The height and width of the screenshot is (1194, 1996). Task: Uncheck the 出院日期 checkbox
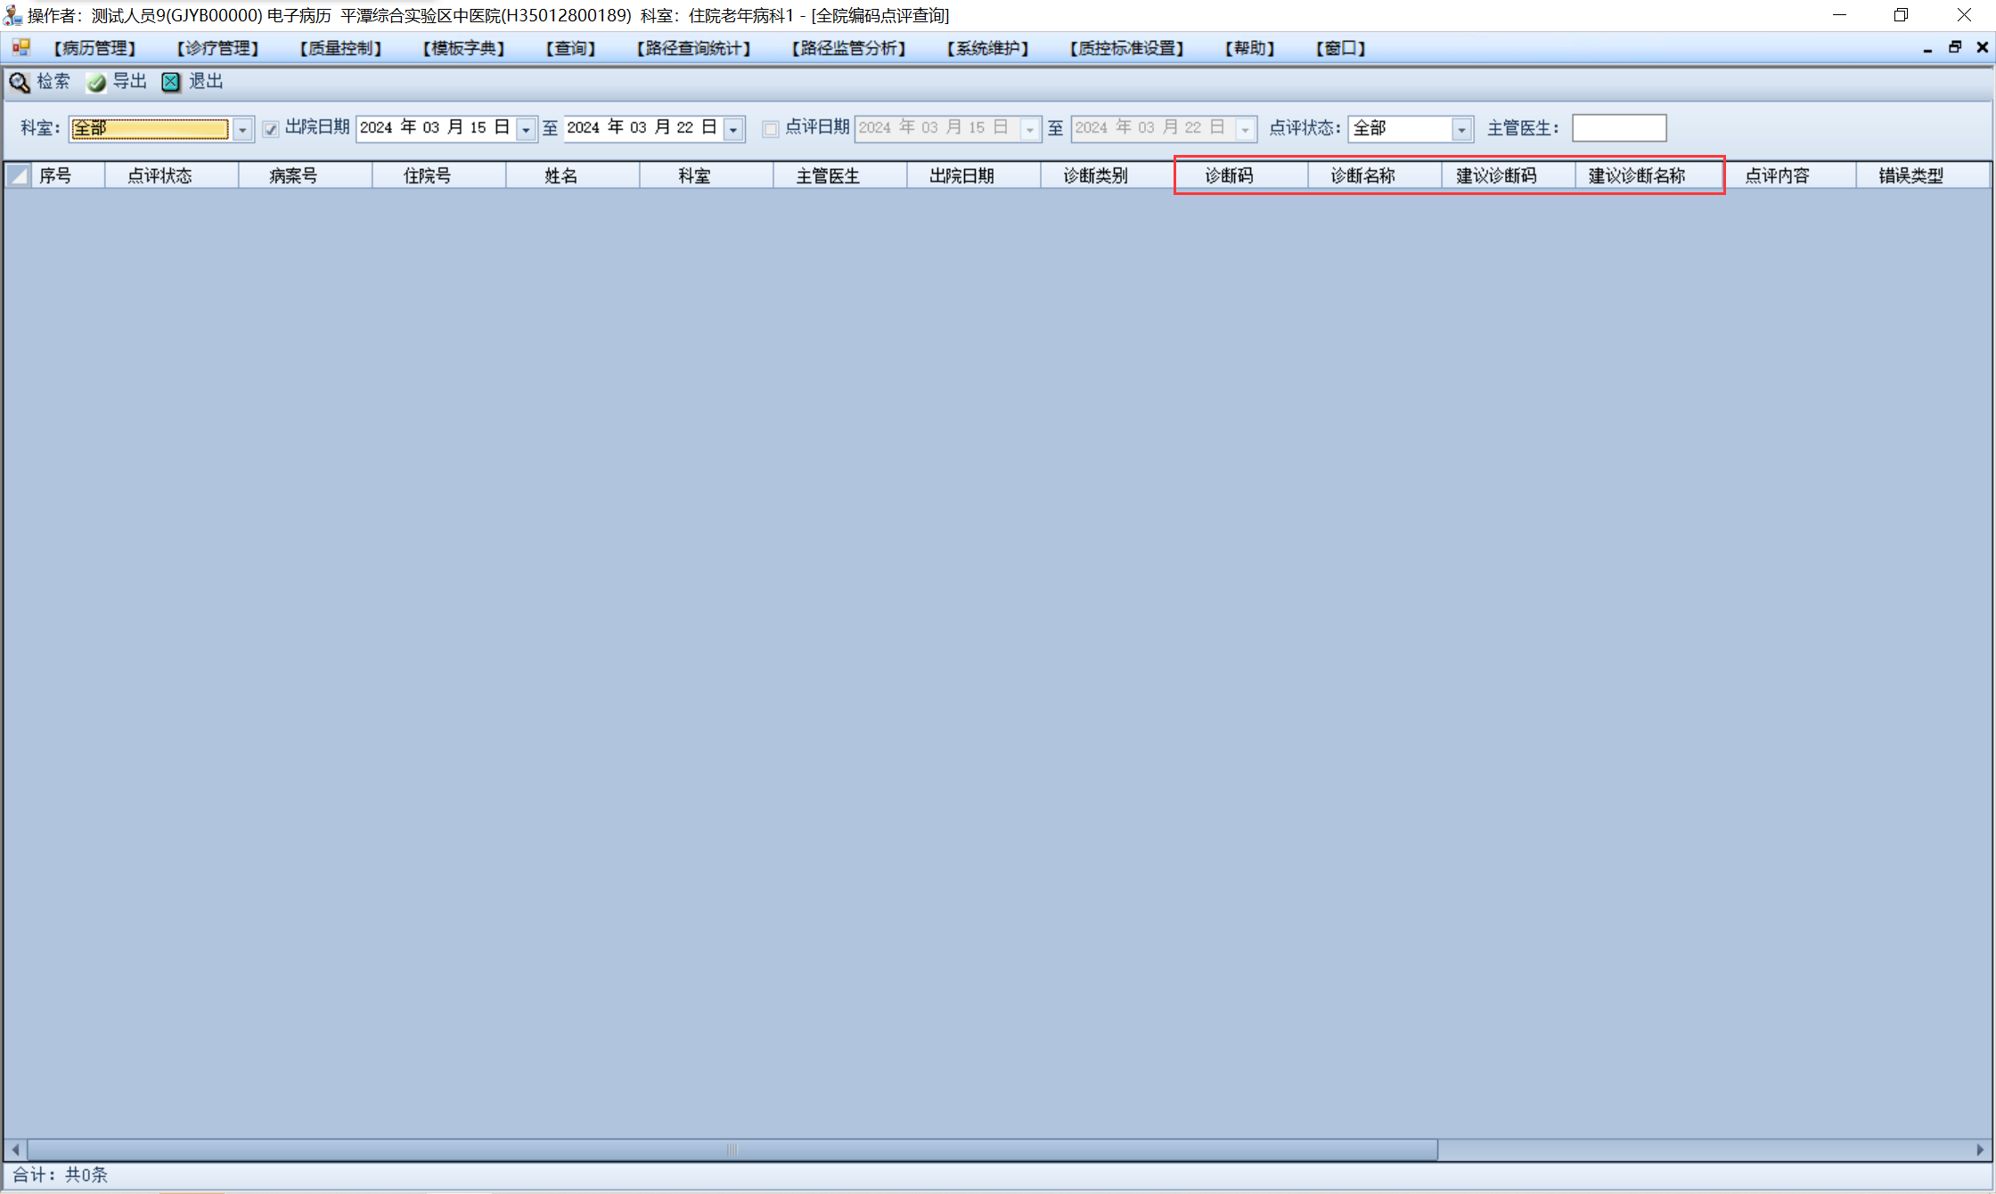[271, 129]
